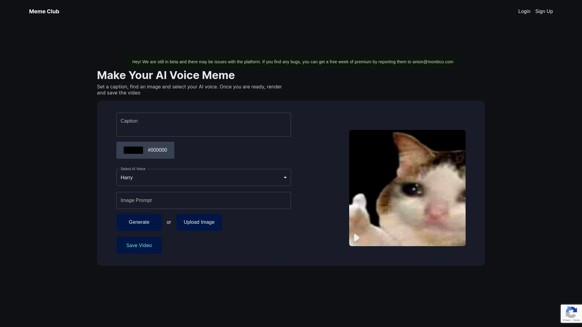
Task: Click the color picker black swatch icon
Action: coord(133,150)
